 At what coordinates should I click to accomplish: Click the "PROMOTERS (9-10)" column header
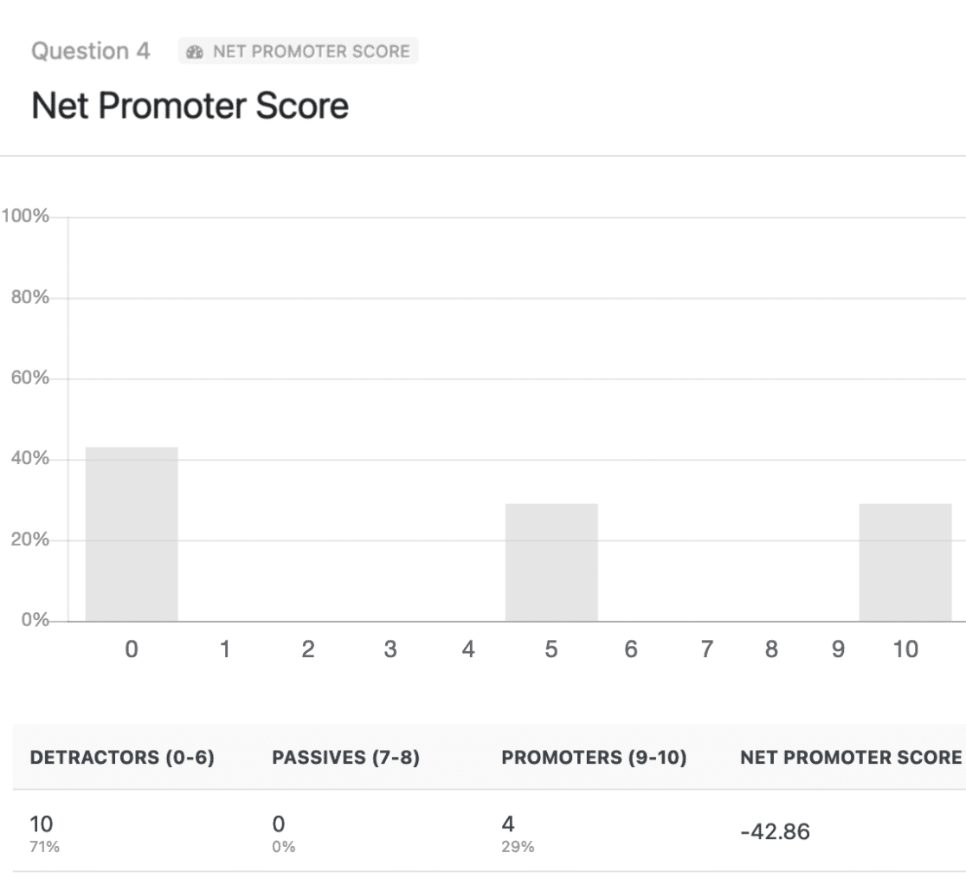coord(594,759)
